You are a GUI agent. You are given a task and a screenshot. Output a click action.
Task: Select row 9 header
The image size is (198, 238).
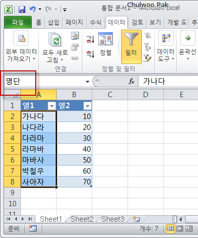[x=12, y=193]
